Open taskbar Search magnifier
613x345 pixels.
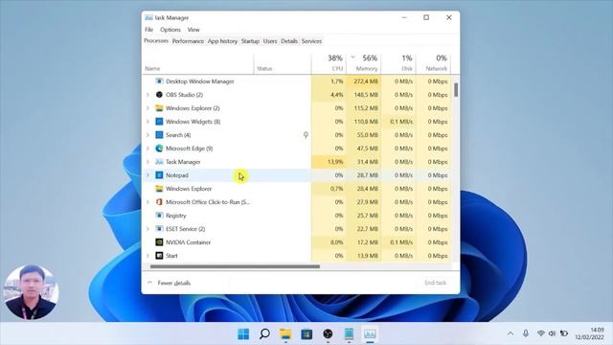tap(264, 334)
